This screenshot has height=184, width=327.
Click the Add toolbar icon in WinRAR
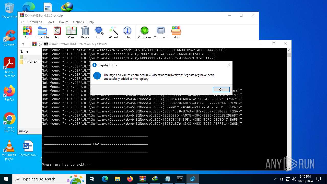27,32
